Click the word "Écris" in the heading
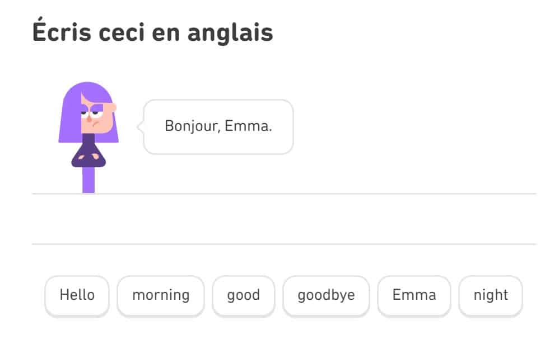The height and width of the screenshot is (344, 559). pos(62,30)
